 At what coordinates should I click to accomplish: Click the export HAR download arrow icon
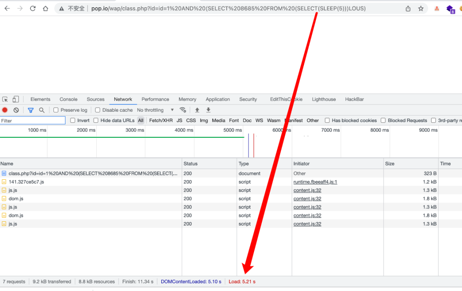coord(208,110)
